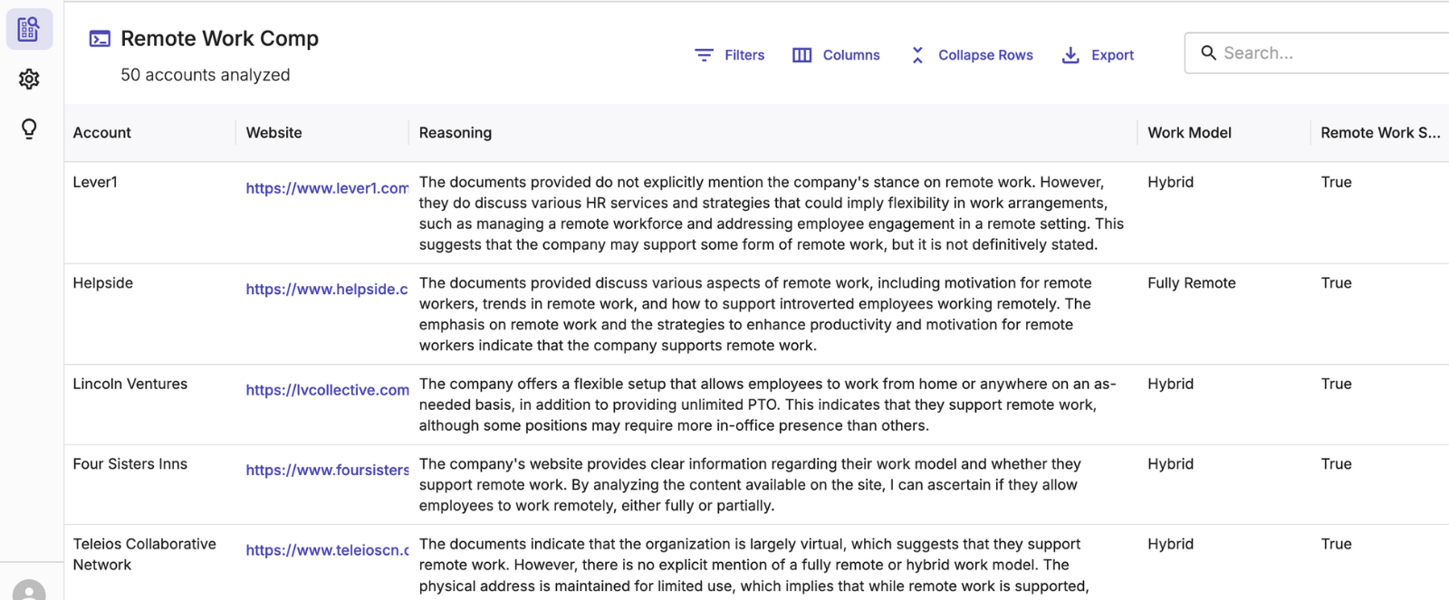Click Hybrid work model for Lincoln Ventures
Image resolution: width=1449 pixels, height=600 pixels.
(1170, 384)
